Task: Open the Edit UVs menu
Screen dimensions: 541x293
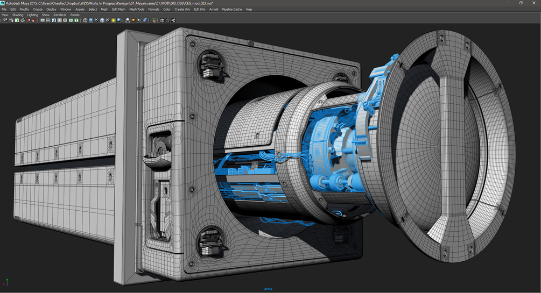Action: [200, 9]
